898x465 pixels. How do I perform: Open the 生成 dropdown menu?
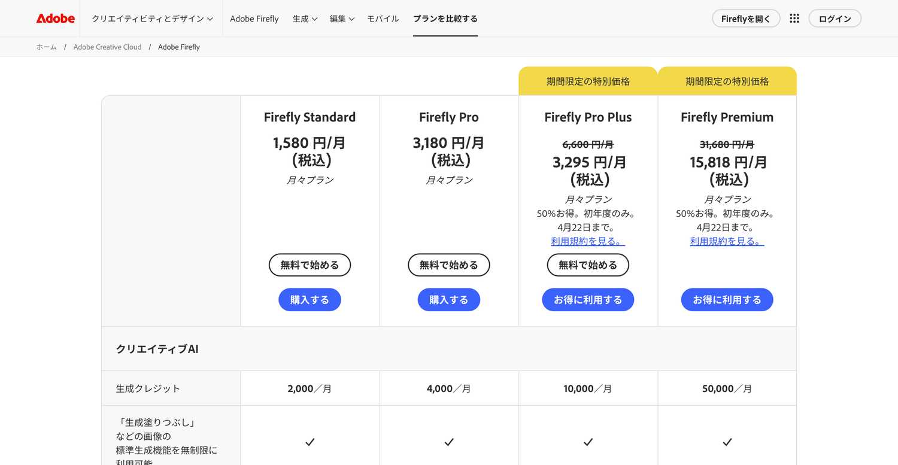click(304, 19)
